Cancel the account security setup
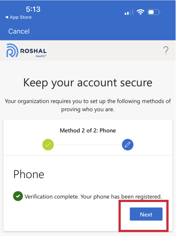The height and width of the screenshot is (236, 177). (x=18, y=31)
